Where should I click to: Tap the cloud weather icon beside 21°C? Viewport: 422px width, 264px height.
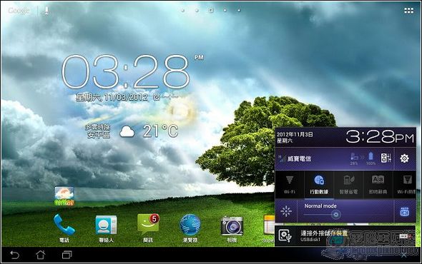127,131
